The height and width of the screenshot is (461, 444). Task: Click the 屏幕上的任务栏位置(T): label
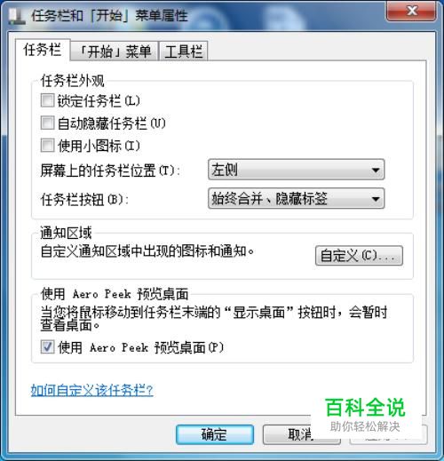[x=110, y=171]
